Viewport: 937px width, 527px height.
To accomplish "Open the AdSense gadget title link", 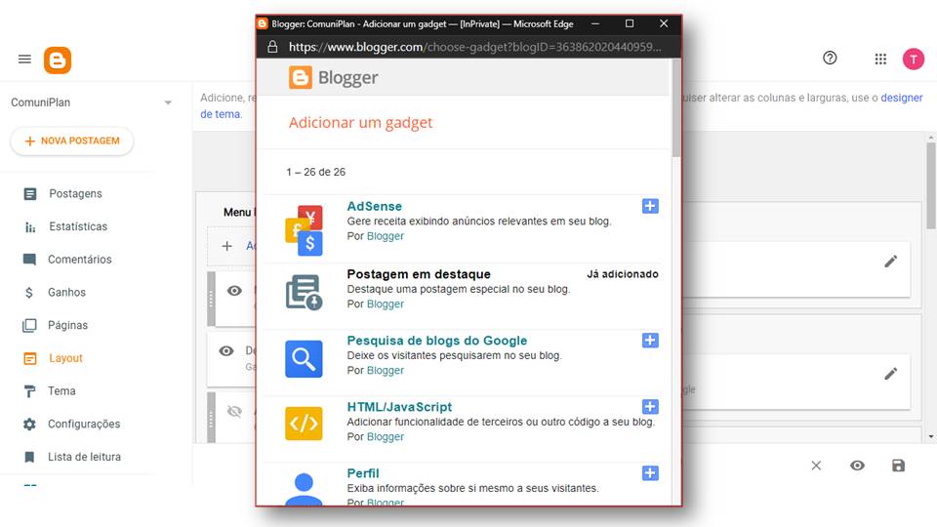I will [374, 206].
